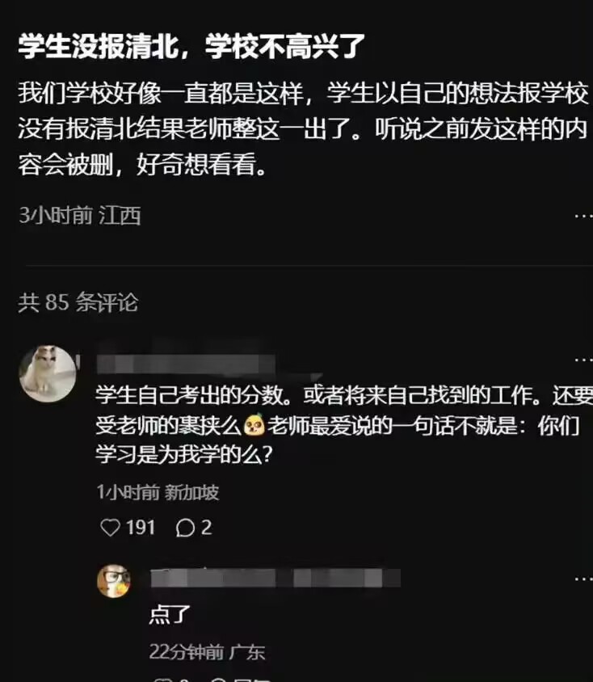The width and height of the screenshot is (593, 682).
Task: Click the blurred username above the 点了 reply
Action: [x=275, y=578]
